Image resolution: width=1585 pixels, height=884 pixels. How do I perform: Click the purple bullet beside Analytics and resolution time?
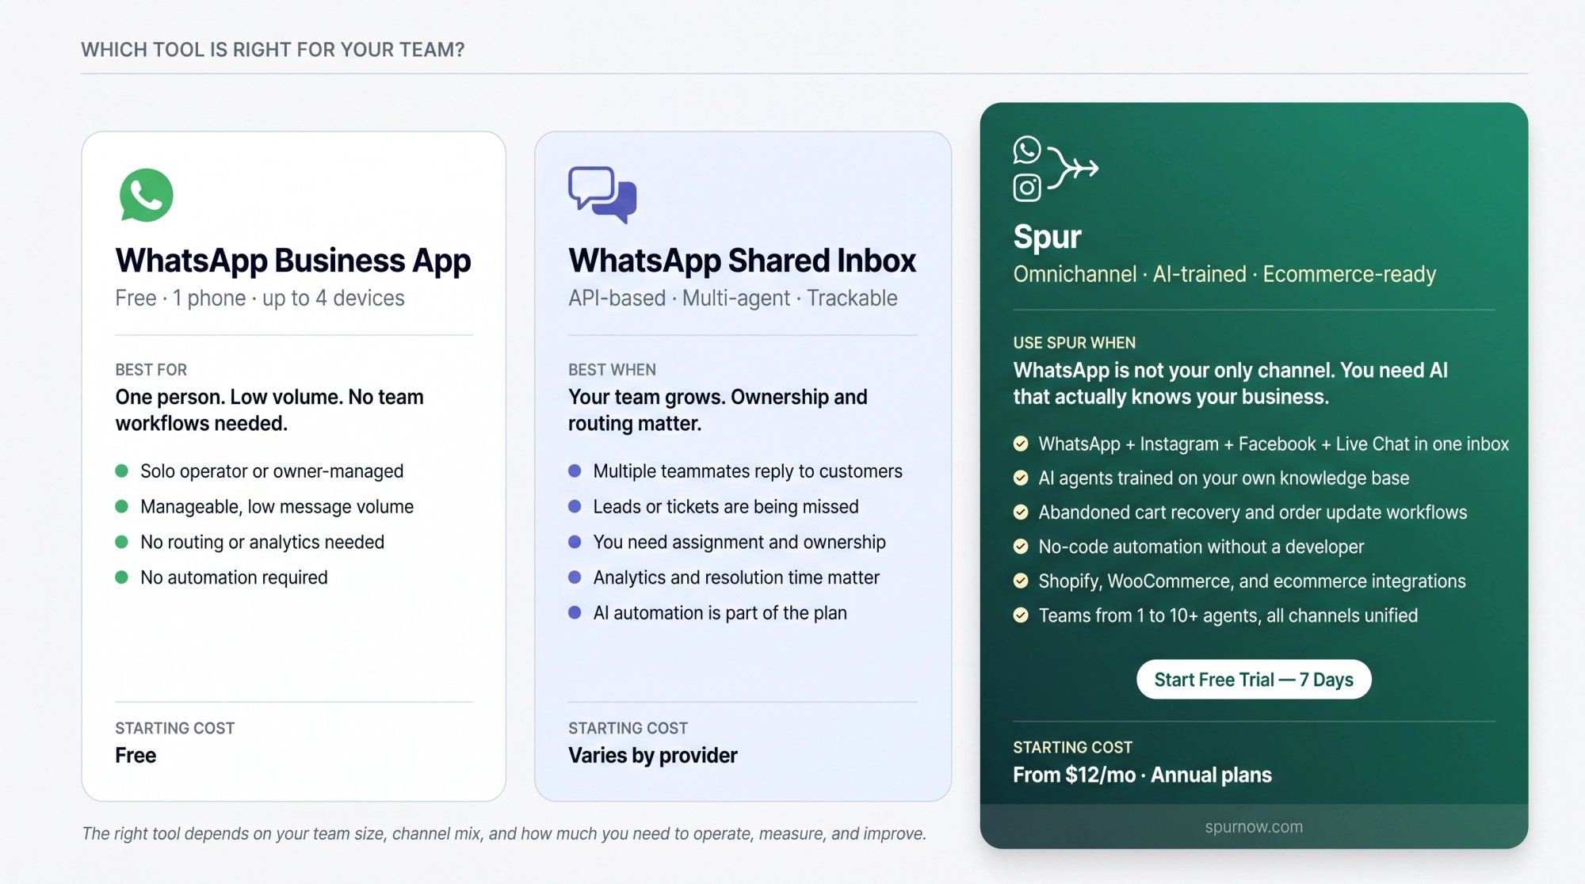click(575, 577)
